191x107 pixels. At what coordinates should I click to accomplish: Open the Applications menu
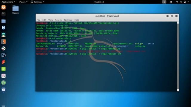pos(8,2)
